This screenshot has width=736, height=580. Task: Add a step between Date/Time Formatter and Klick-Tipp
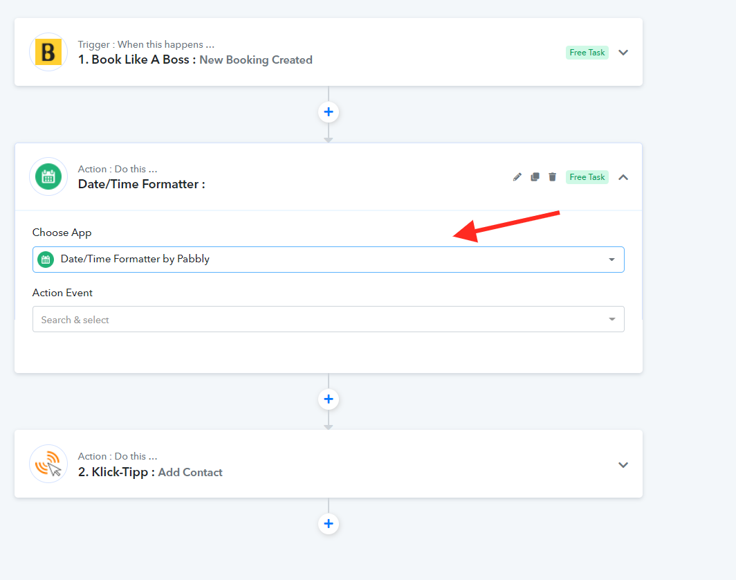(x=329, y=399)
